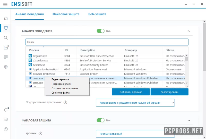
Task: Click the a2guard.exe shield icon
Action: (30, 56)
